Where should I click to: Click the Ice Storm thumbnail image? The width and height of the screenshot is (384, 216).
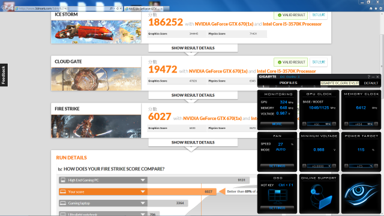[96, 32]
